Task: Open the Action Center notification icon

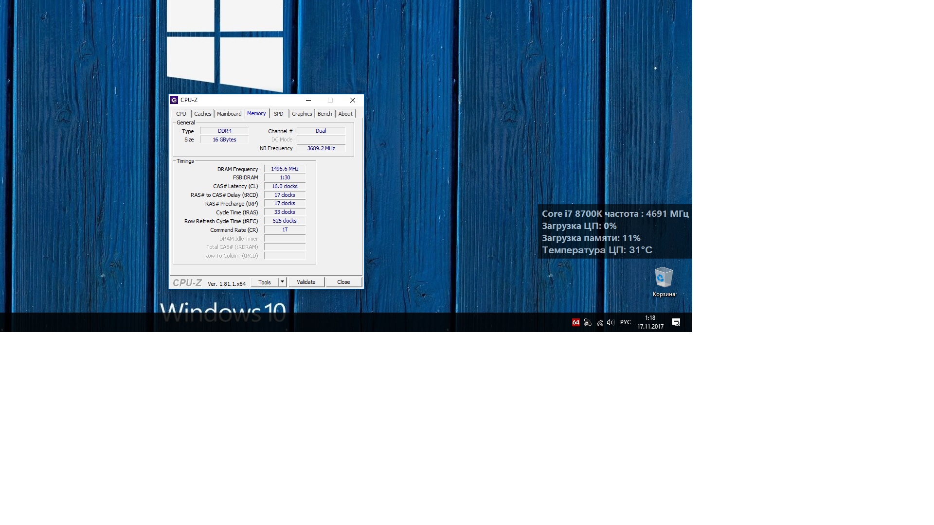Action: (676, 322)
